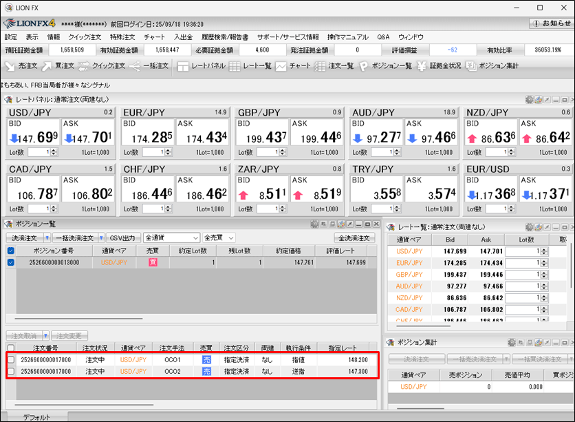
Task: Click the 買注文 (buy order) toolbar icon
Action: [57, 66]
